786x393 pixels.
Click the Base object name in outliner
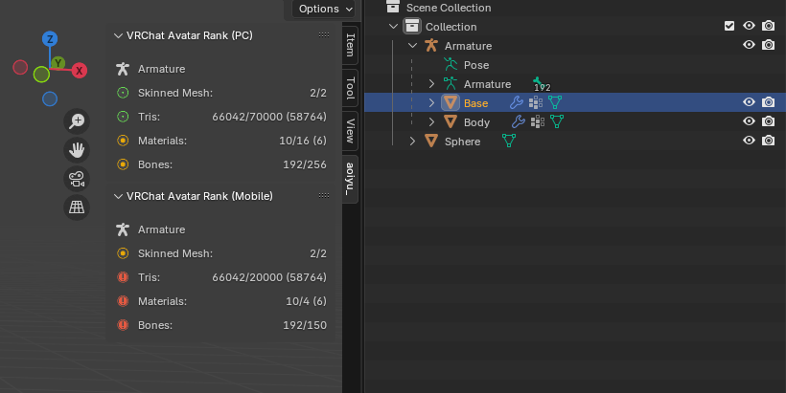pyautogui.click(x=475, y=103)
